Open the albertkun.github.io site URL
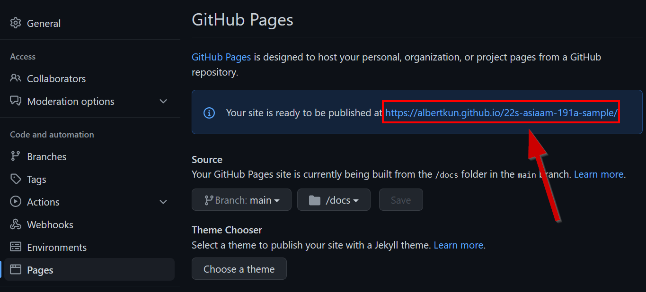This screenshot has width=646, height=292. 501,112
